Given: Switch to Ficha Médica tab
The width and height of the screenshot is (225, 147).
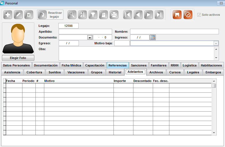Looking at the screenshot, I should 71,65.
